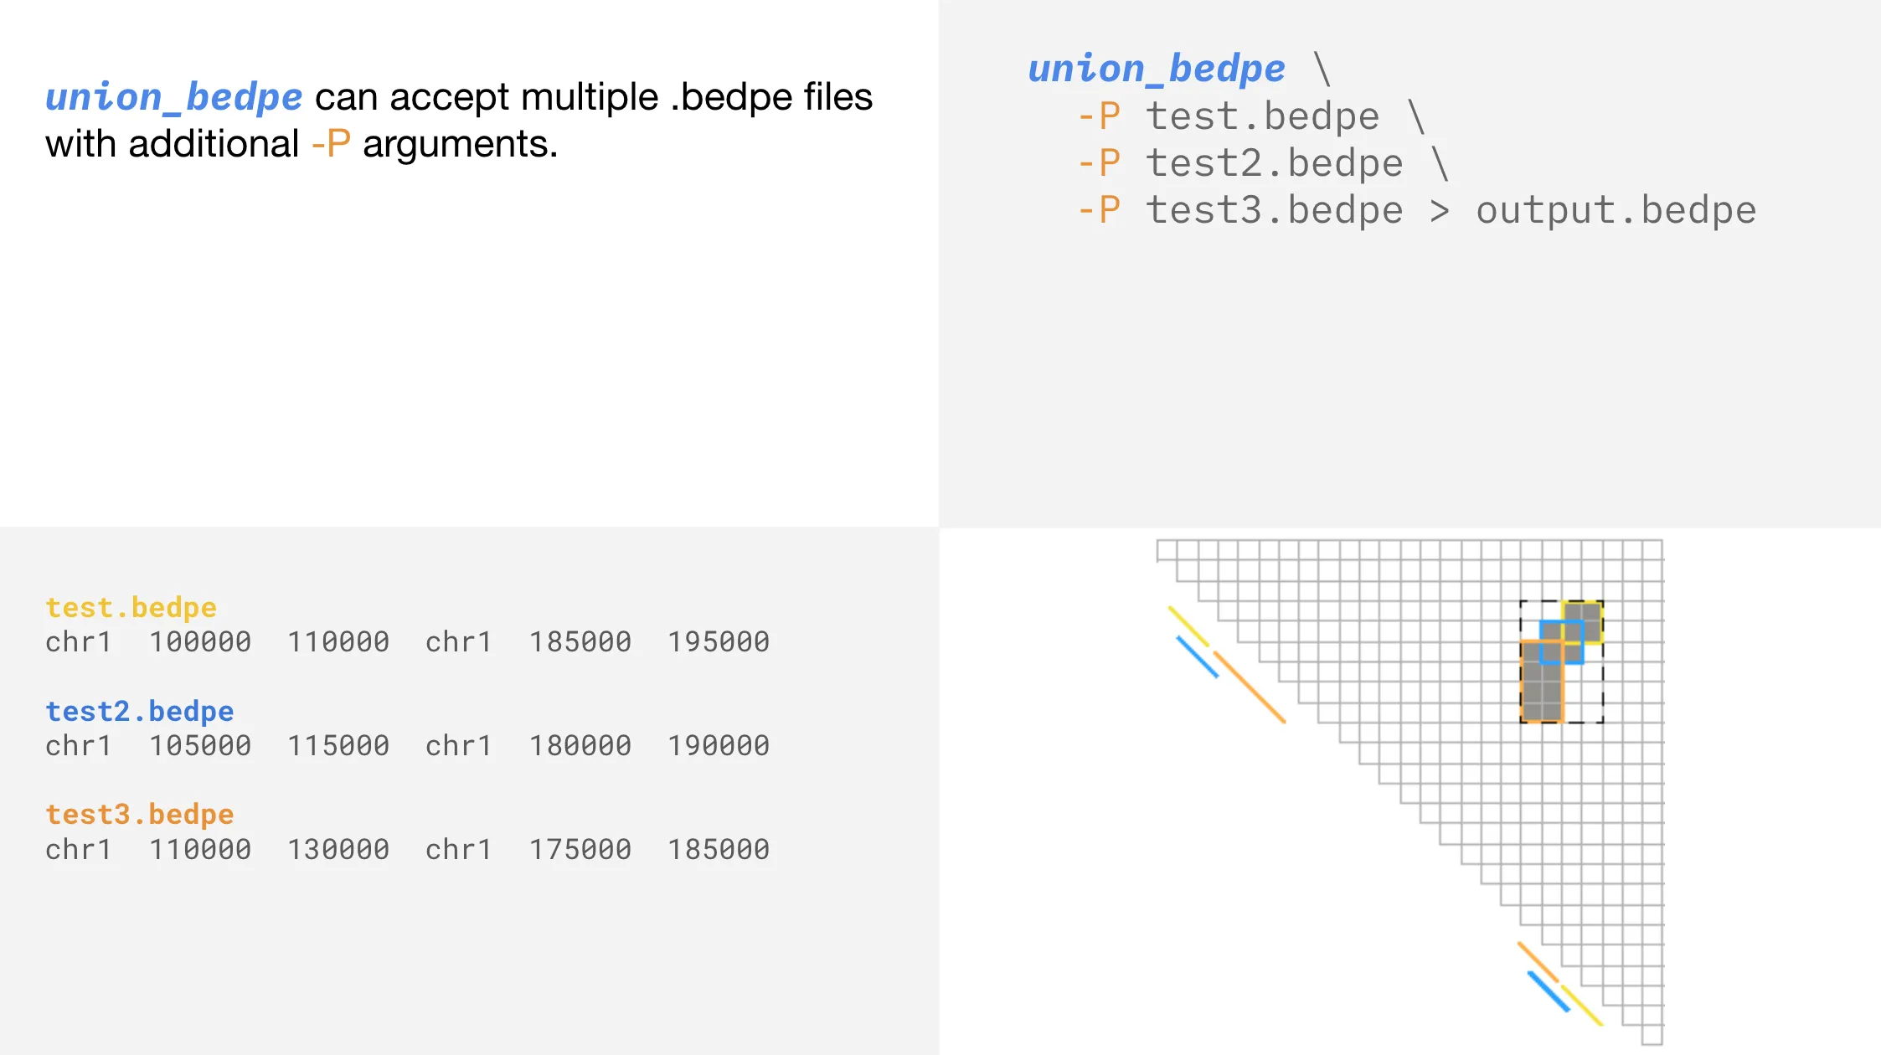Image resolution: width=1881 pixels, height=1055 pixels.
Task: Click the test3.bedpe argument in command
Action: coord(1274,211)
